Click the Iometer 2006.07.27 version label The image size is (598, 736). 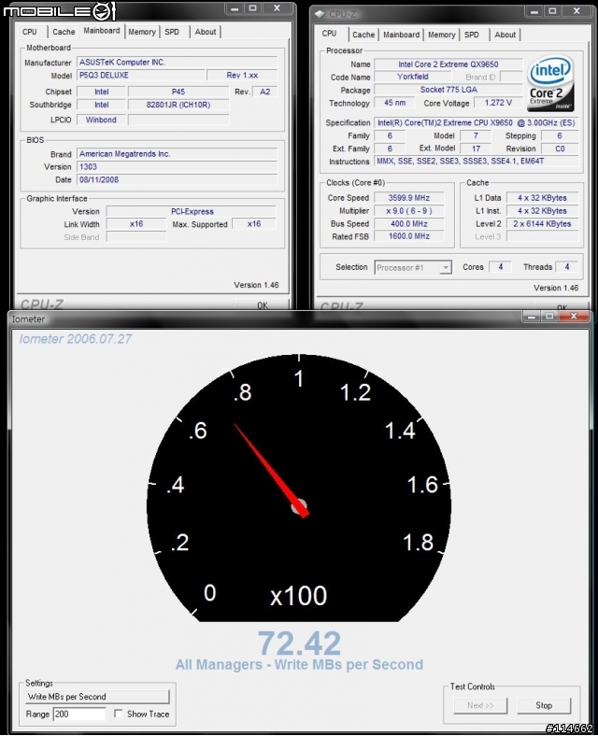(75, 339)
